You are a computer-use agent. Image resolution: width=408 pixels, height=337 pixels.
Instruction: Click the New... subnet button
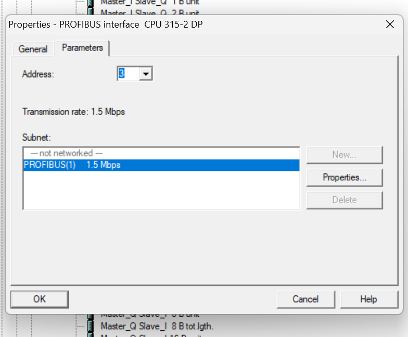tap(345, 155)
